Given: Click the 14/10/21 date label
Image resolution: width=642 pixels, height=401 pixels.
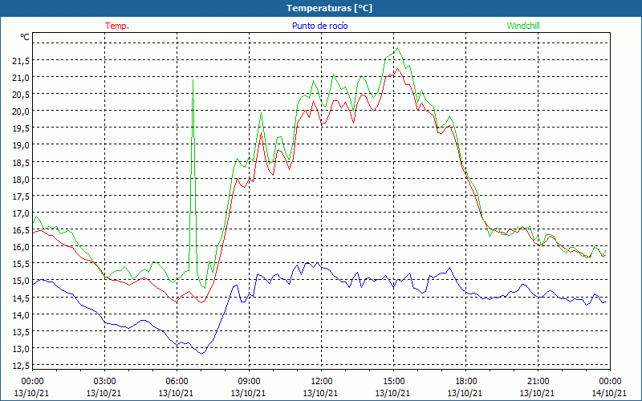Looking at the screenshot, I should click(609, 393).
